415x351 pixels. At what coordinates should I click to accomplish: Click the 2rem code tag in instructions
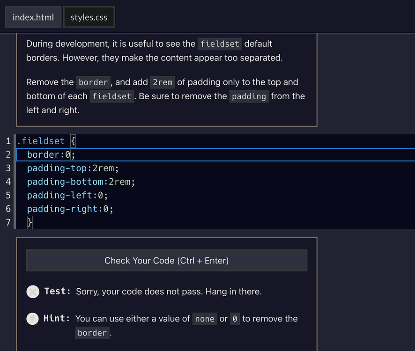(163, 82)
